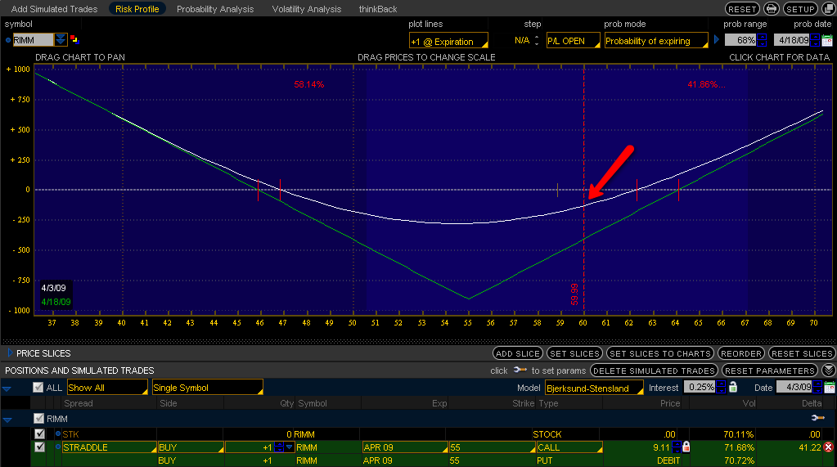
Task: Click the RIMM symbol input field
Action: pos(34,40)
